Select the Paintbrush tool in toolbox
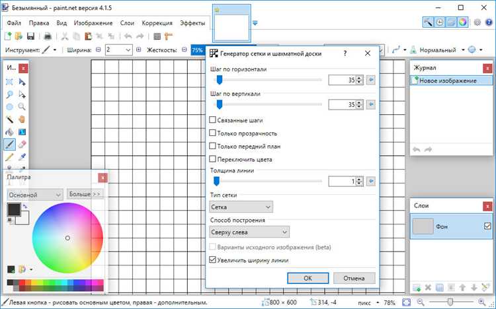This screenshot has height=309, width=496. (x=9, y=145)
